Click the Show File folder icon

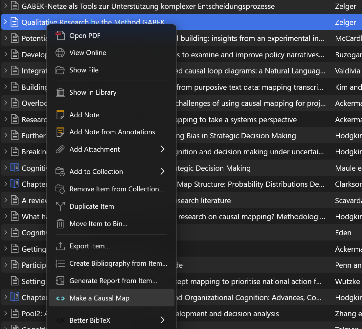[x=60, y=70]
